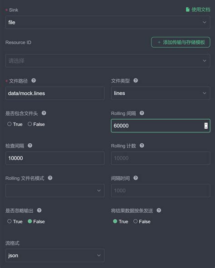This screenshot has width=215, height=268.
Task: Open the 流格式 dropdown showing json
Action: tap(55, 255)
